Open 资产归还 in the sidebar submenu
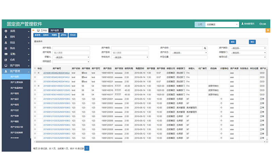This screenshot has height=167, width=272. (x=15, y=110)
